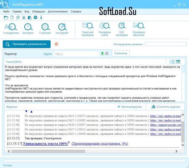Click inside the text editor area
Viewport: 189px width, 168px height.
tap(93, 84)
